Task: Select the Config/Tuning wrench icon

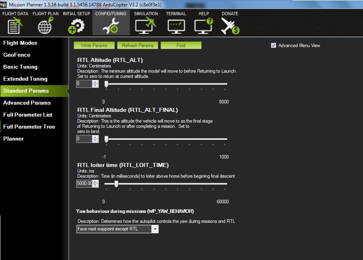Action: 111,26
